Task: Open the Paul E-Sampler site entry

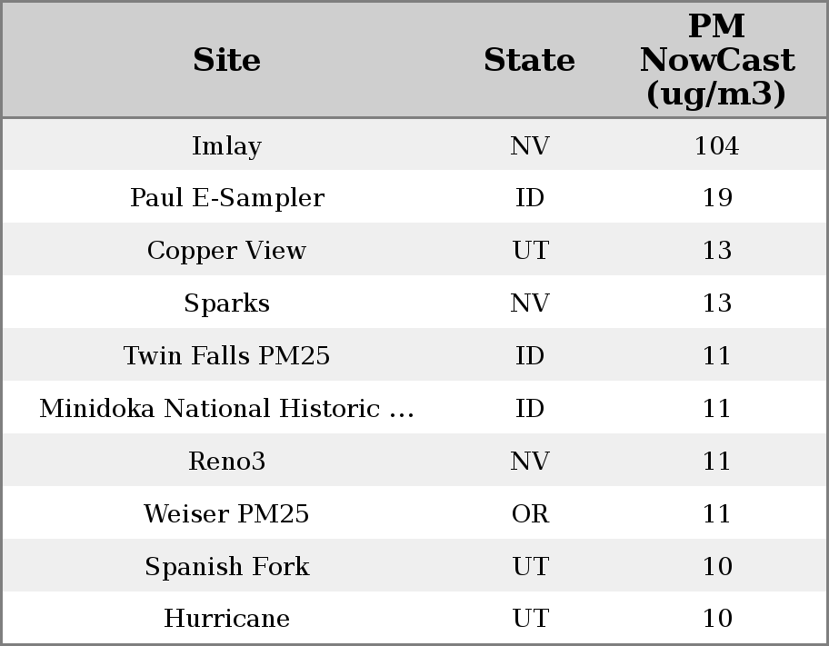Action: pyautogui.click(x=226, y=198)
